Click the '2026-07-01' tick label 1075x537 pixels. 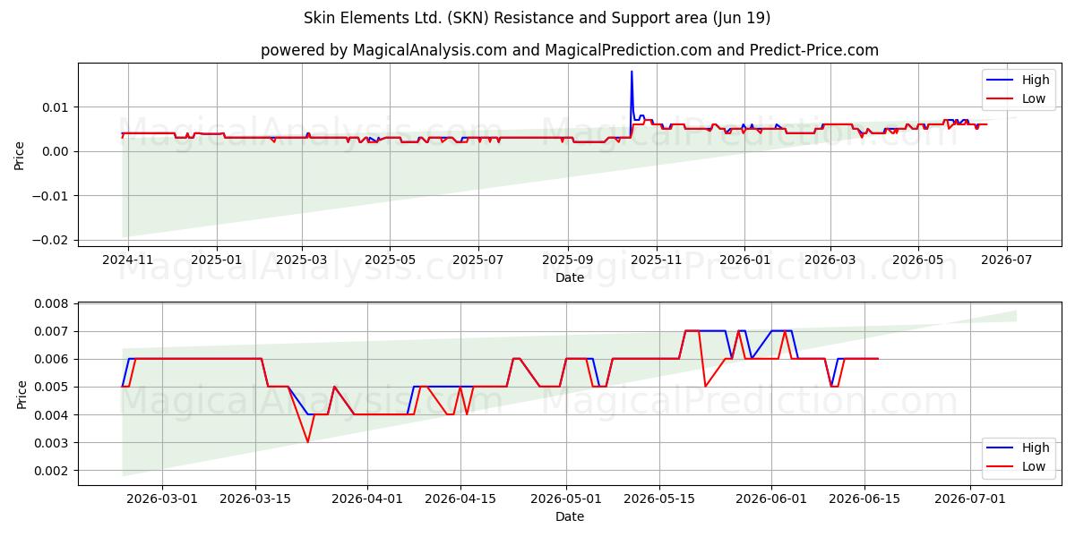coord(971,499)
